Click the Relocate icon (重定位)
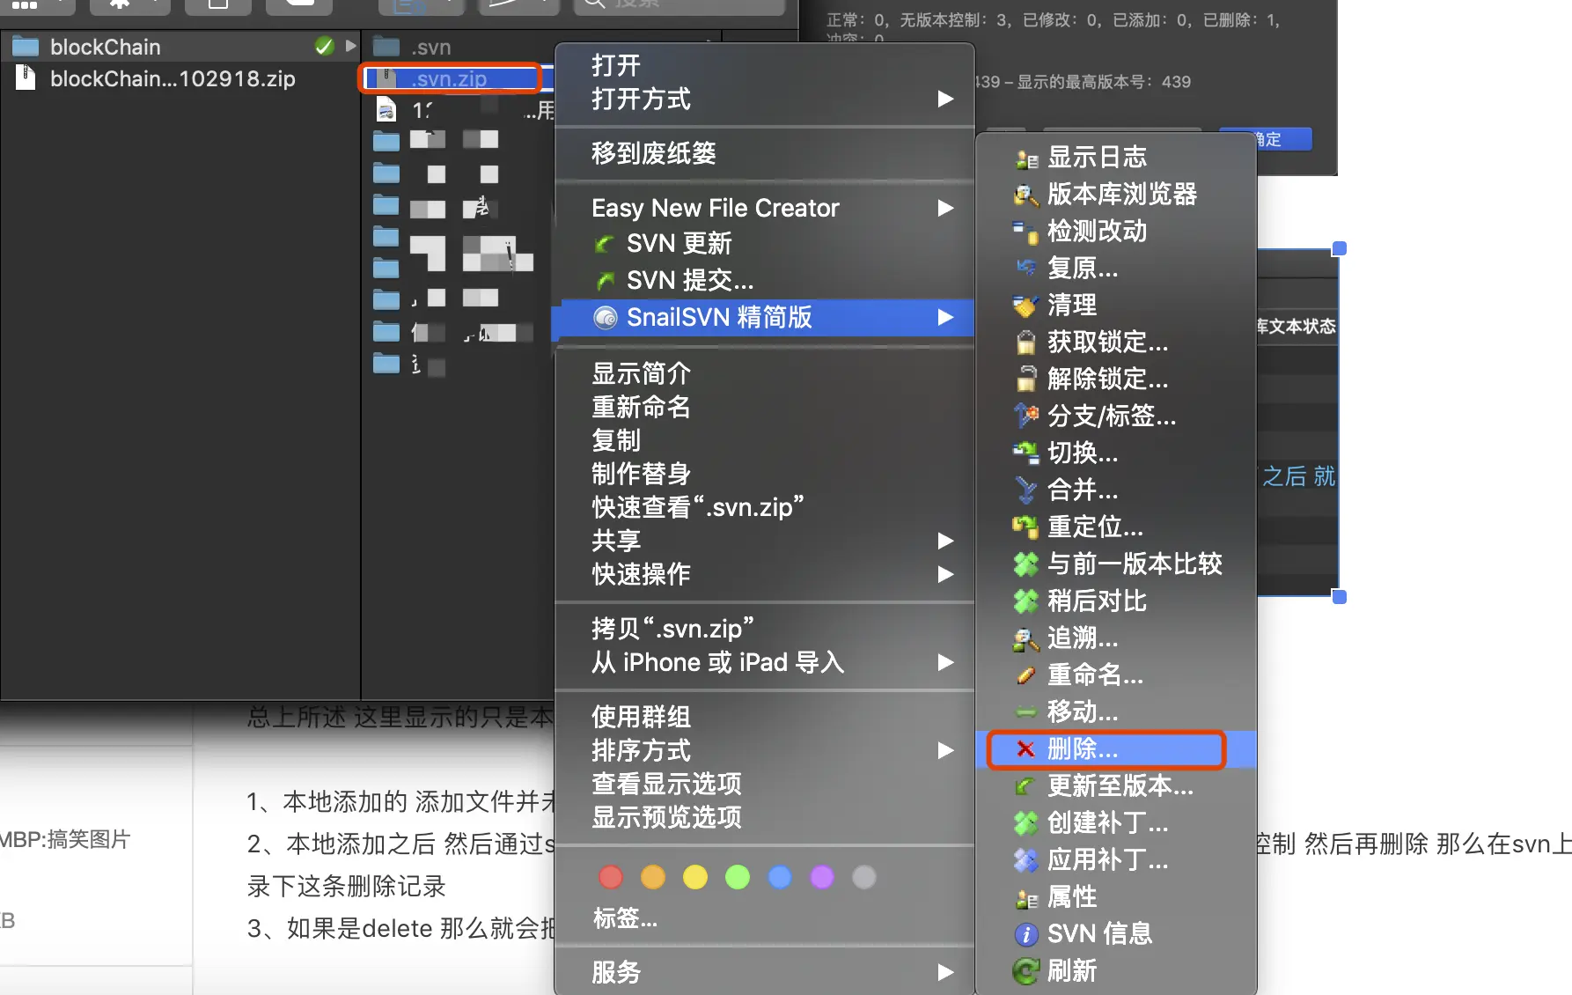The width and height of the screenshot is (1572, 995). tap(1025, 527)
